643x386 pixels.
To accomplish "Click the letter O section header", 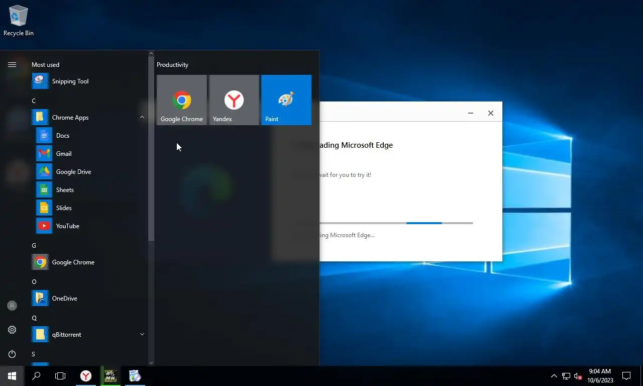I will pyautogui.click(x=34, y=282).
